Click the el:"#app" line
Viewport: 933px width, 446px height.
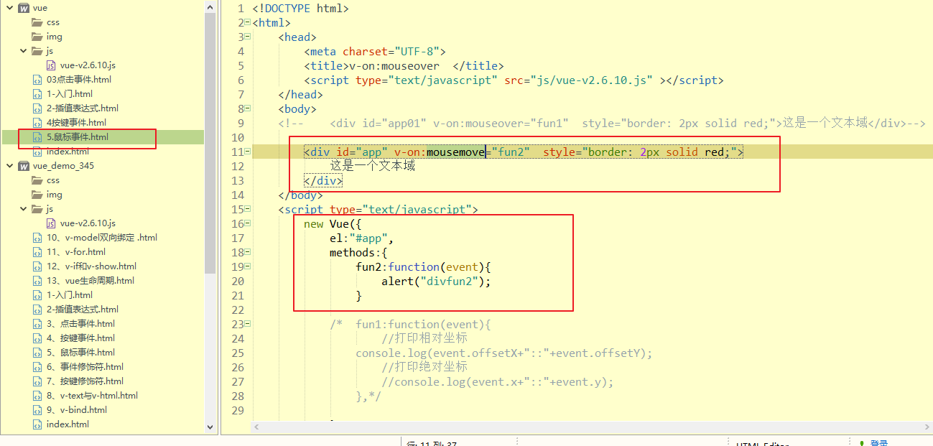click(x=362, y=238)
